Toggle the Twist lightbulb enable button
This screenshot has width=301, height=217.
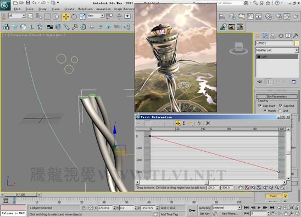(285, 196)
